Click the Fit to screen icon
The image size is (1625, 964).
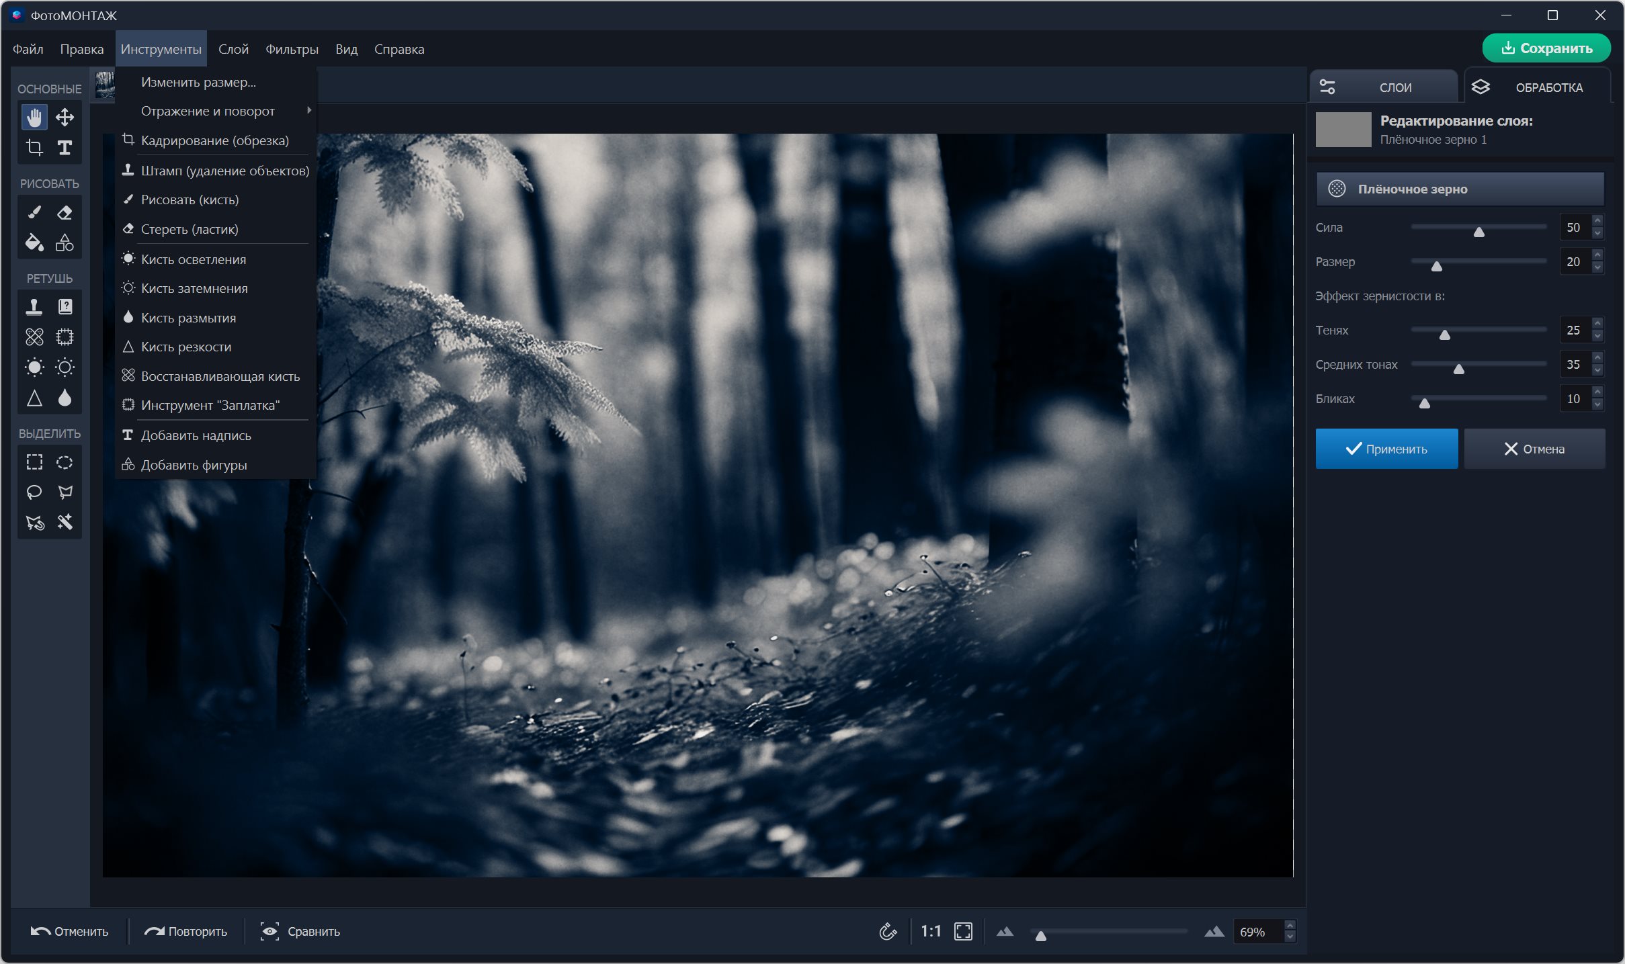(x=963, y=931)
